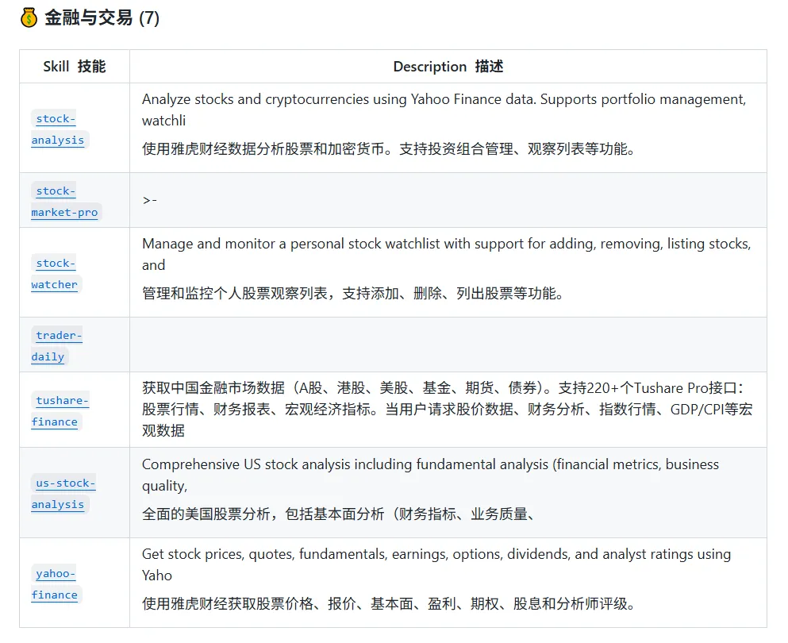This screenshot has height=643, width=788.
Task: Open the trader-daily skill link
Action: coord(57,346)
